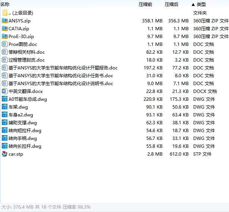Click the Word icon of 过程管理封皮.doc
The width and height of the screenshot is (229, 212).
[4, 60]
